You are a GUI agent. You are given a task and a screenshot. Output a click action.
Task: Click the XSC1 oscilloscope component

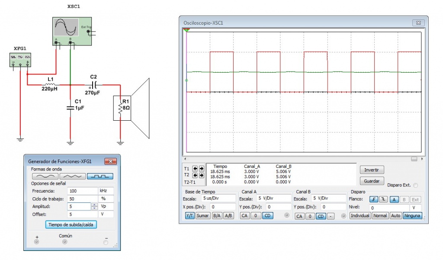click(72, 29)
